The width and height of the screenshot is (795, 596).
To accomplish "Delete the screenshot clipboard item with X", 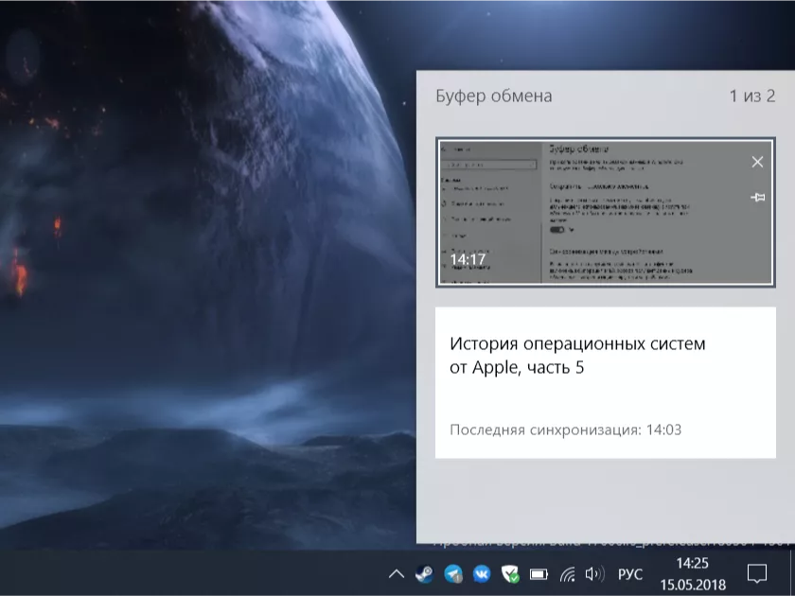I will (757, 162).
